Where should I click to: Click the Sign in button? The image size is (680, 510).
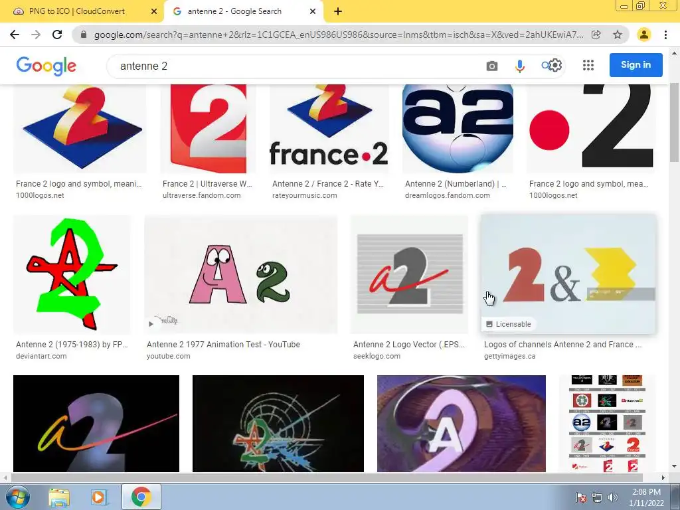pyautogui.click(x=636, y=64)
